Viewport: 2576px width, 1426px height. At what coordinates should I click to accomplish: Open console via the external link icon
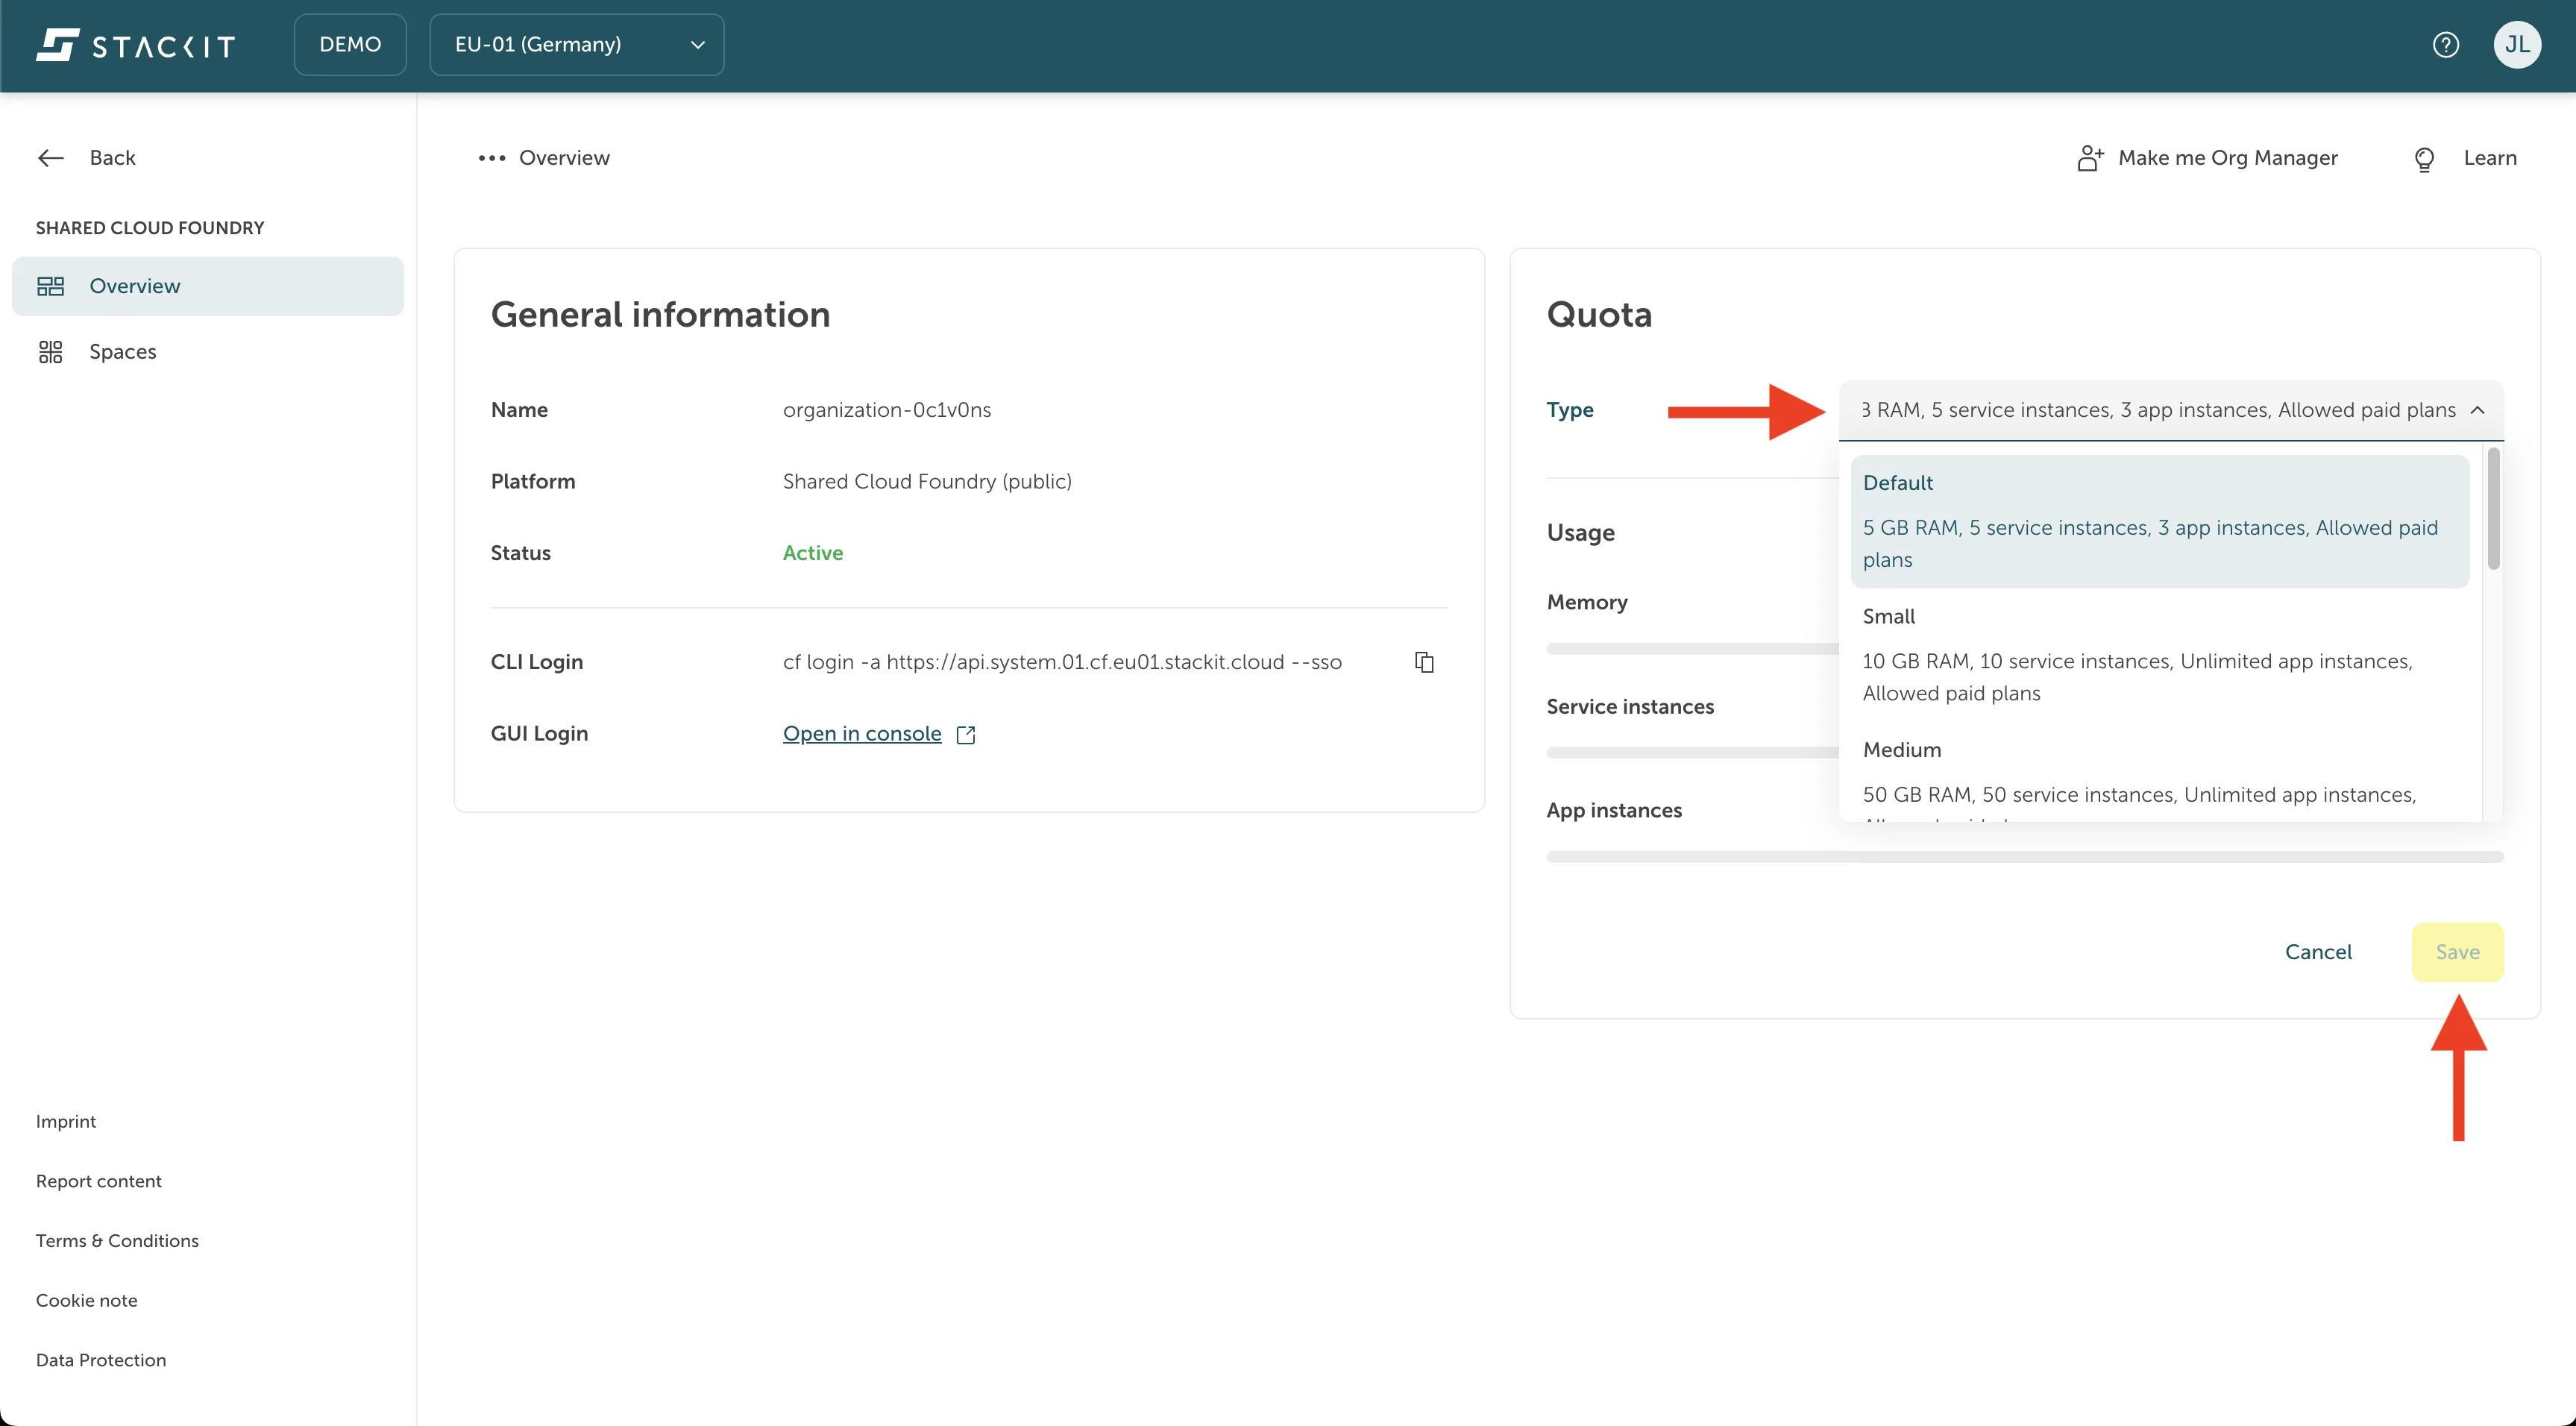click(x=964, y=733)
